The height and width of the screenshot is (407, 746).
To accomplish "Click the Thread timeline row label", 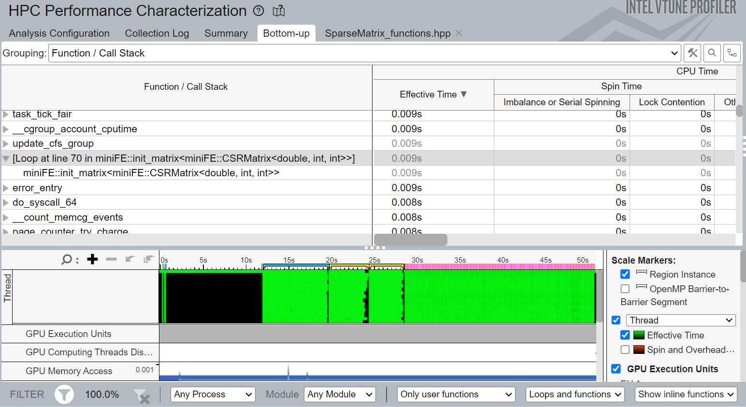I will pyautogui.click(x=7, y=288).
